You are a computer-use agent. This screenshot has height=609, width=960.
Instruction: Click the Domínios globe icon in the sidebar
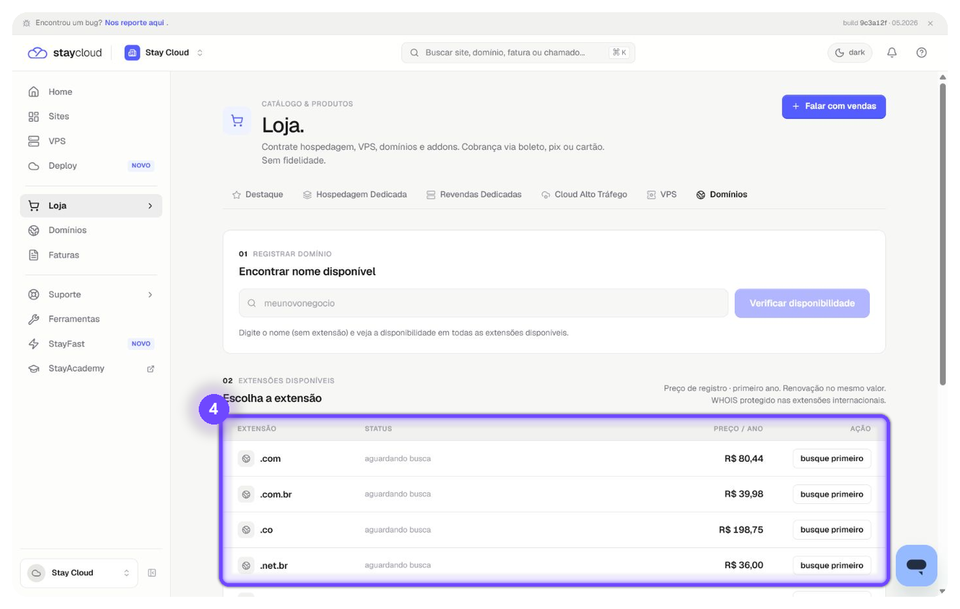[34, 231]
